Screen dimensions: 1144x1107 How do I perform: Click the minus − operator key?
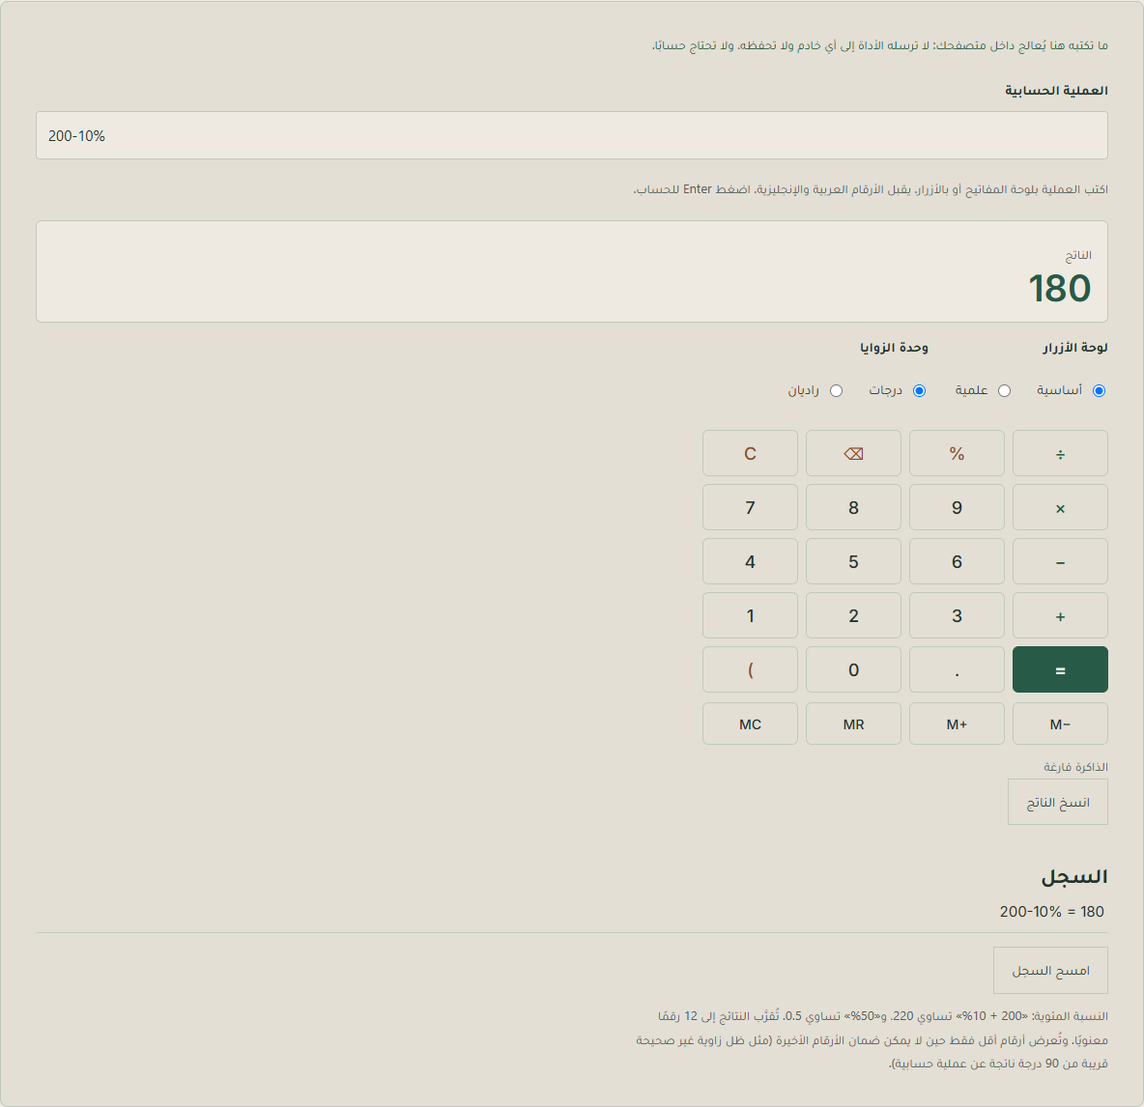click(1060, 561)
